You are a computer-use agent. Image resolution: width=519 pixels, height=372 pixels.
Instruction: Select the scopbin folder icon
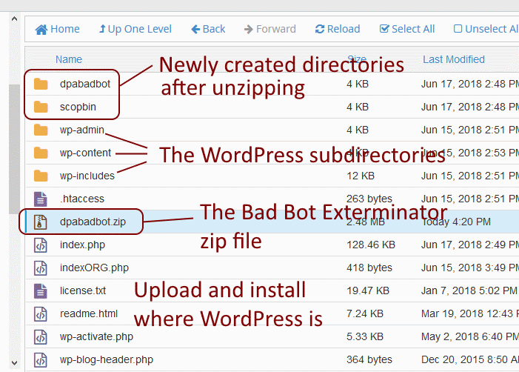coord(41,107)
